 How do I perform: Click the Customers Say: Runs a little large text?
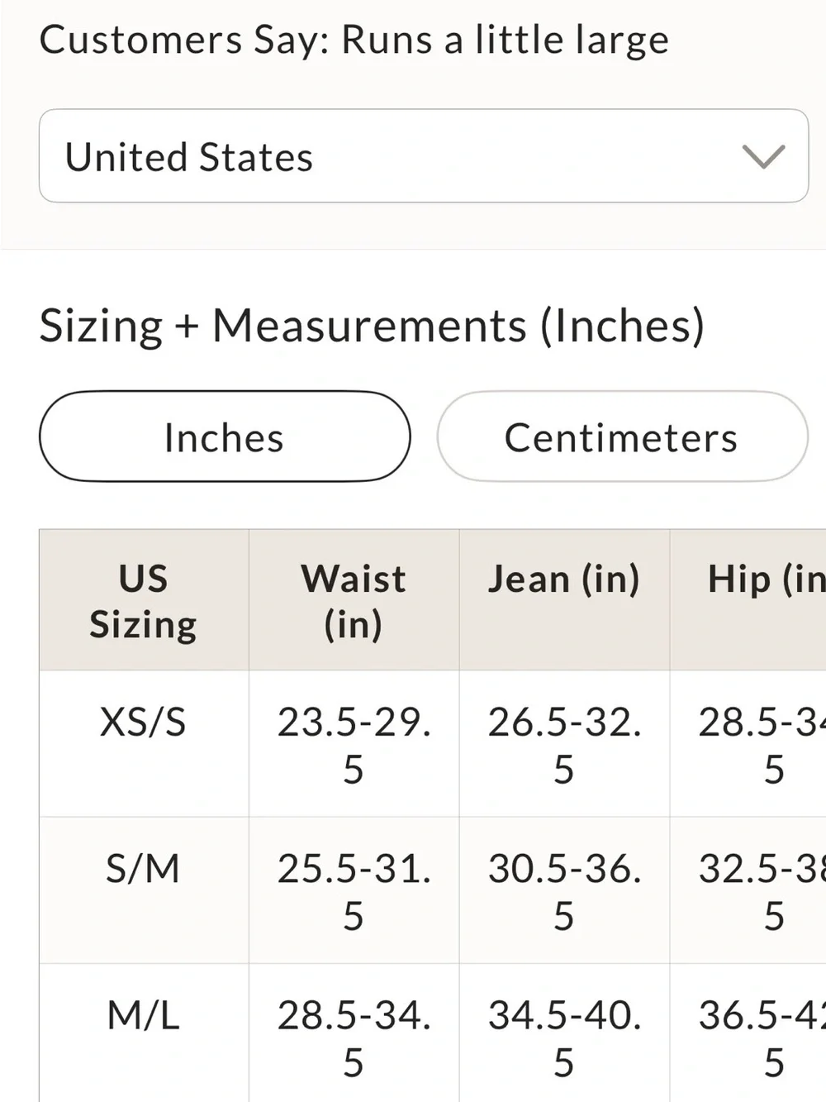pyautogui.click(x=354, y=40)
